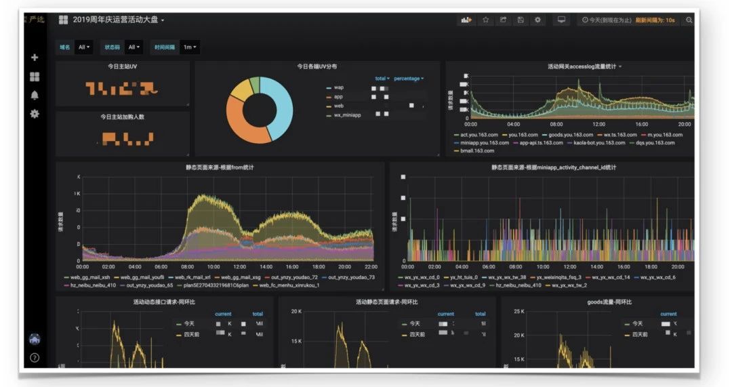Click the zoom out magnifier icon
The image size is (732, 387).
(689, 20)
